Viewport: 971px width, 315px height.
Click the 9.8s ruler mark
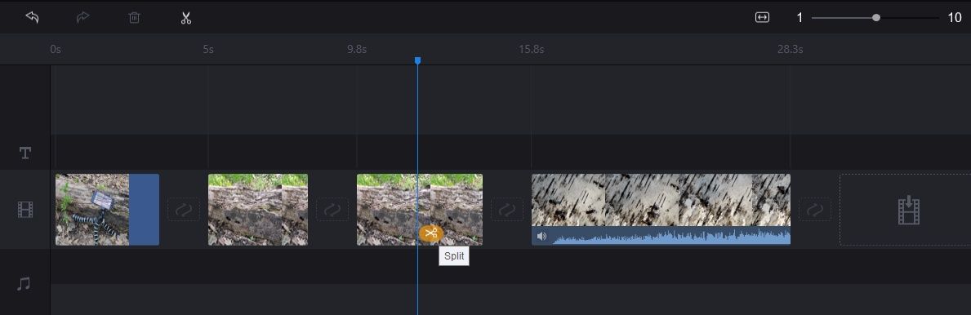pos(357,50)
